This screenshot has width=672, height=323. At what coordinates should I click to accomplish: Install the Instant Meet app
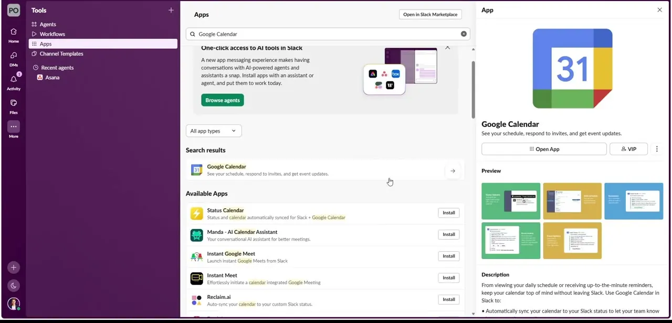(448, 278)
